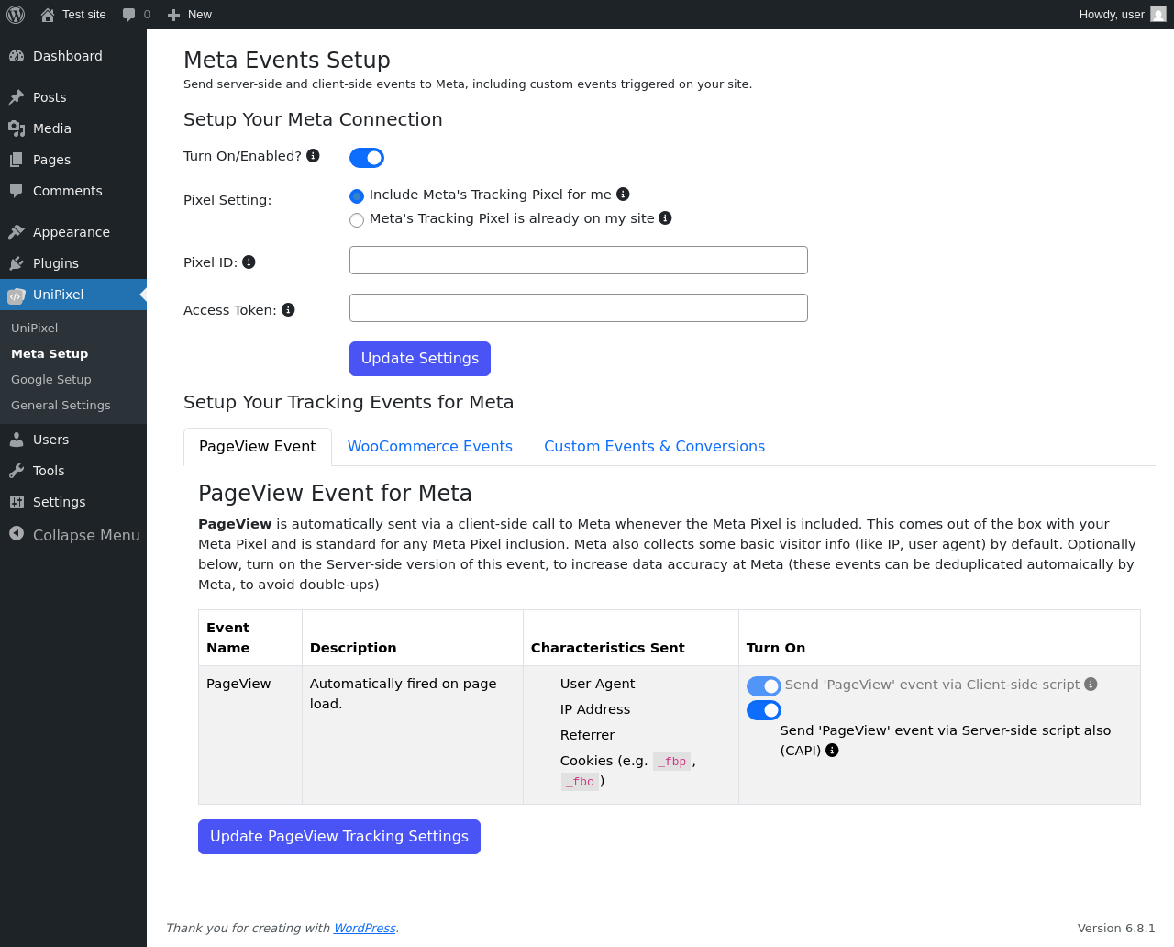Follow the WordPress footer link
The height and width of the screenshot is (947, 1174).
coord(364,928)
